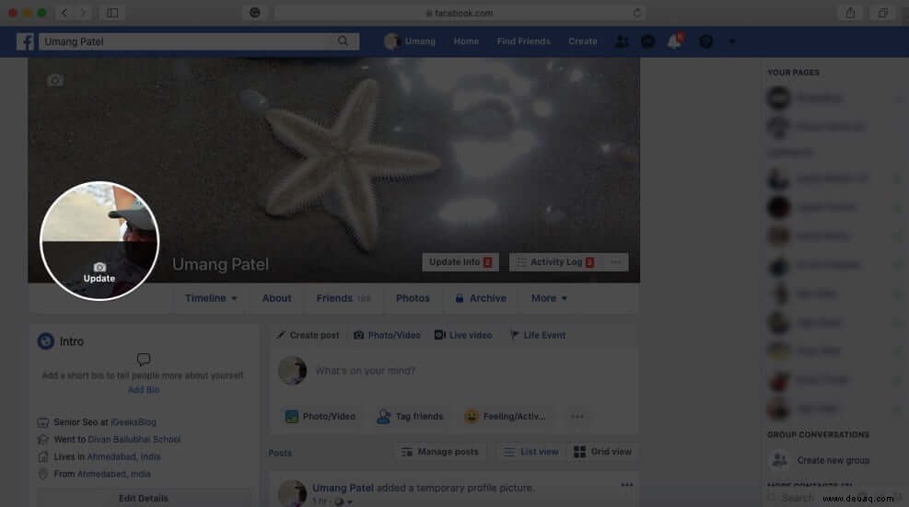This screenshot has width=909, height=507.
Task: Click the cover photo camera icon
Action: pyautogui.click(x=55, y=80)
